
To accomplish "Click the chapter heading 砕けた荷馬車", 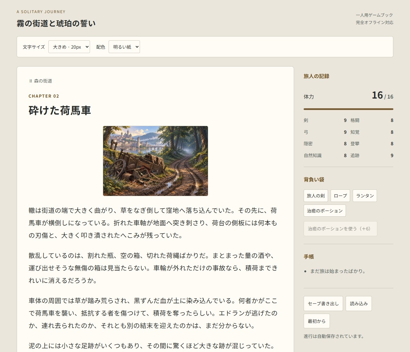I will pos(60,110).
